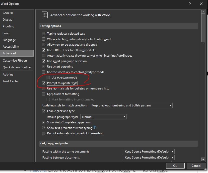Screen dimensions: 208x173
Task: Click the scrollbar down arrow
Action: click(203, 159)
